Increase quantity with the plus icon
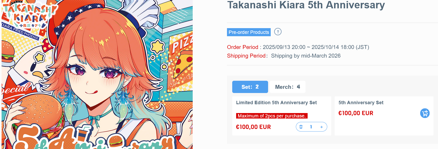The height and width of the screenshot is (149, 438). pos(321,127)
